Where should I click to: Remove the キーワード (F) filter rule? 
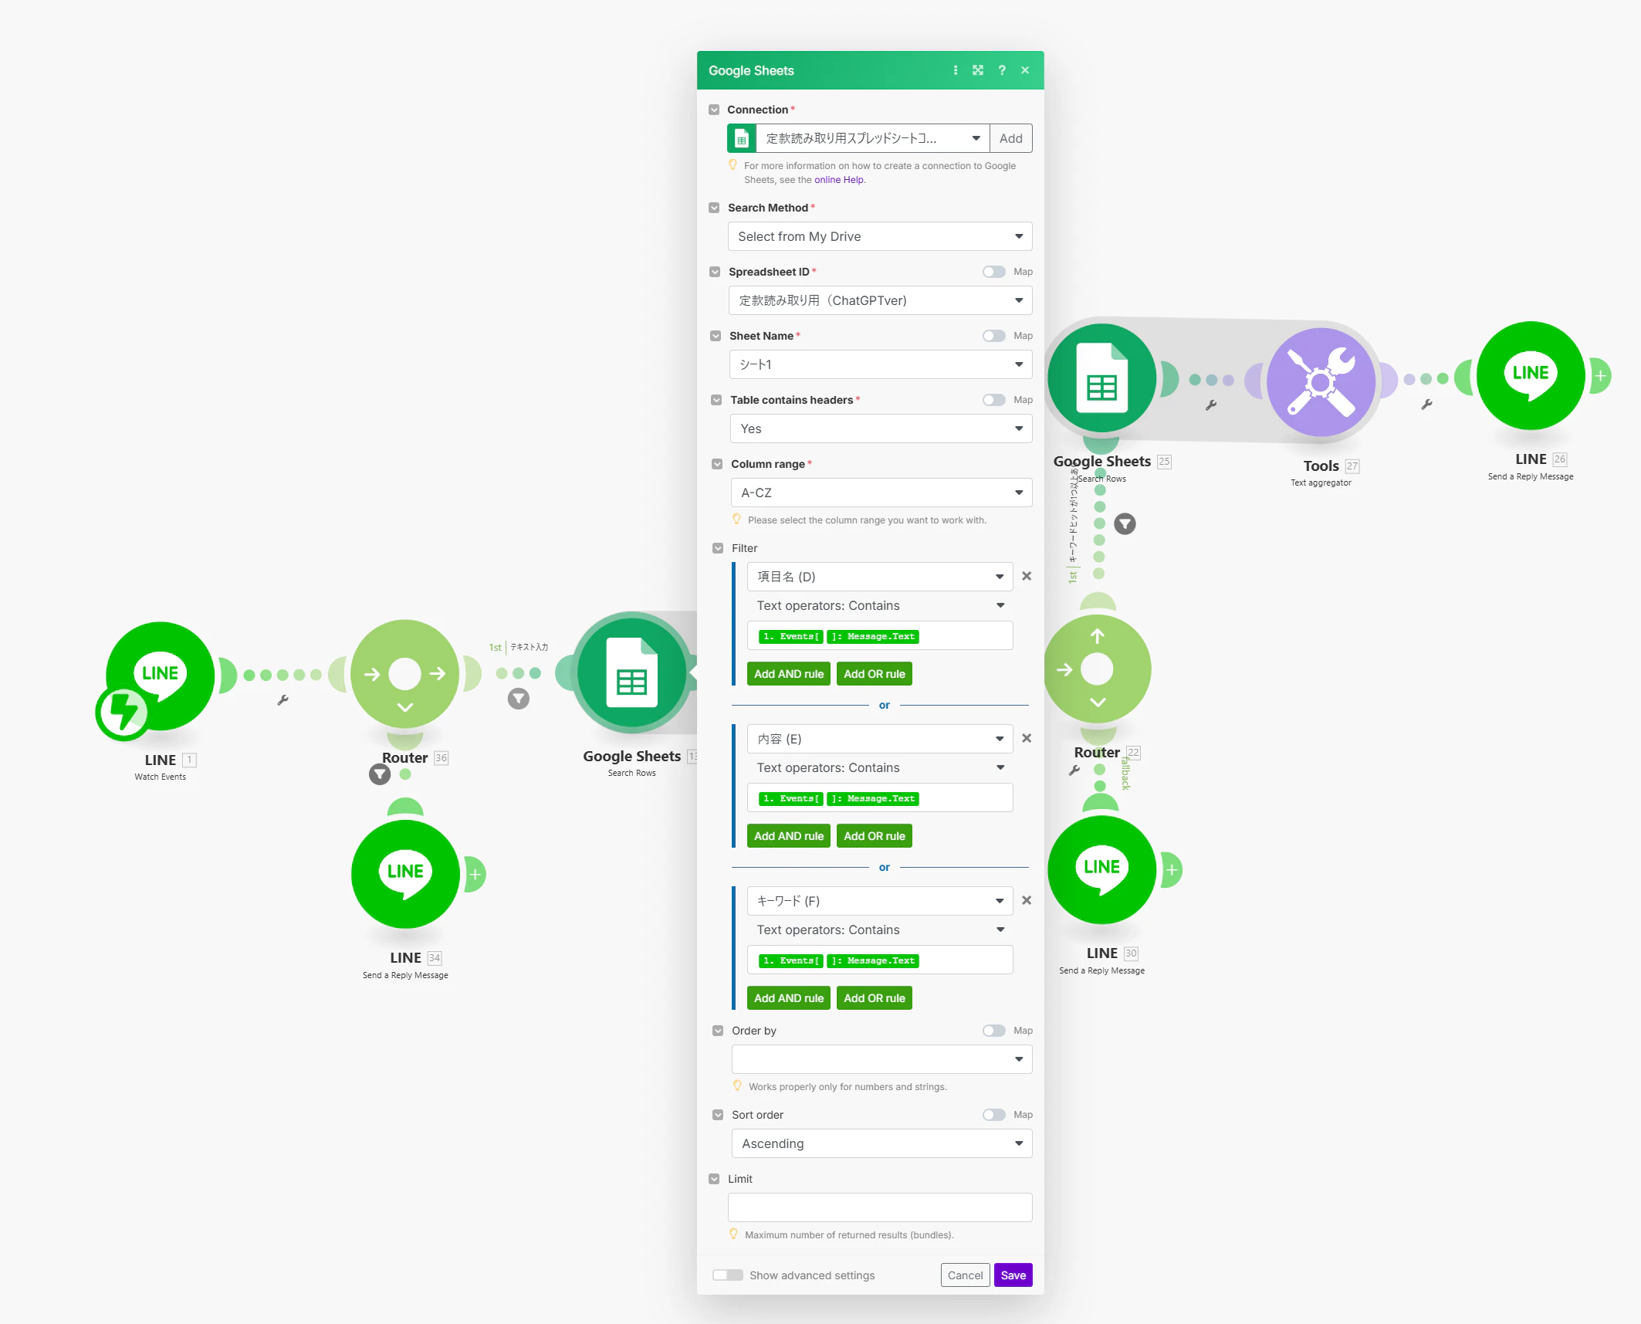(x=1027, y=900)
